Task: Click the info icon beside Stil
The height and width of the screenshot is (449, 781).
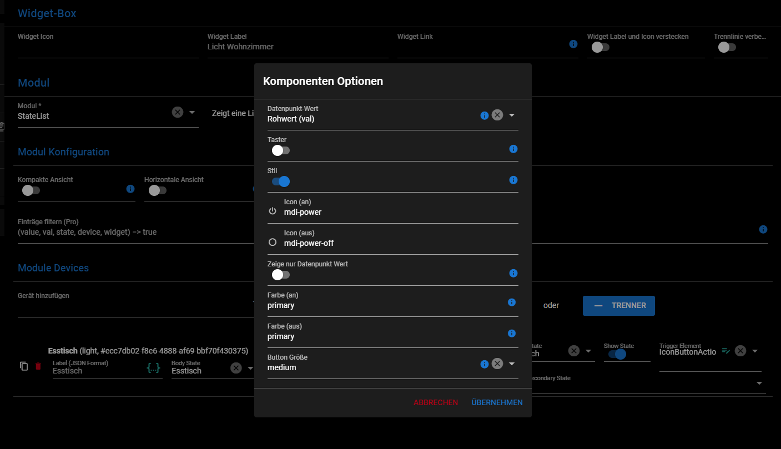Action: [x=513, y=180]
